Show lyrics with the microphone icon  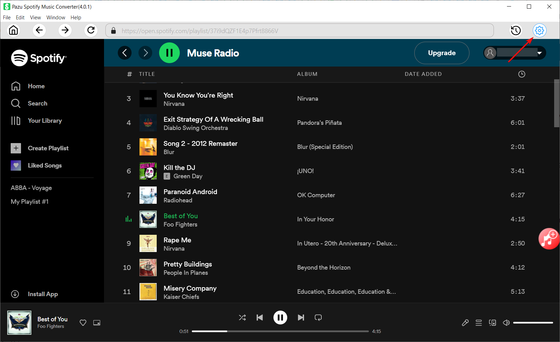coord(465,323)
